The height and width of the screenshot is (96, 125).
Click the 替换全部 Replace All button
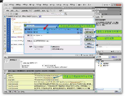[x=89, y=39]
